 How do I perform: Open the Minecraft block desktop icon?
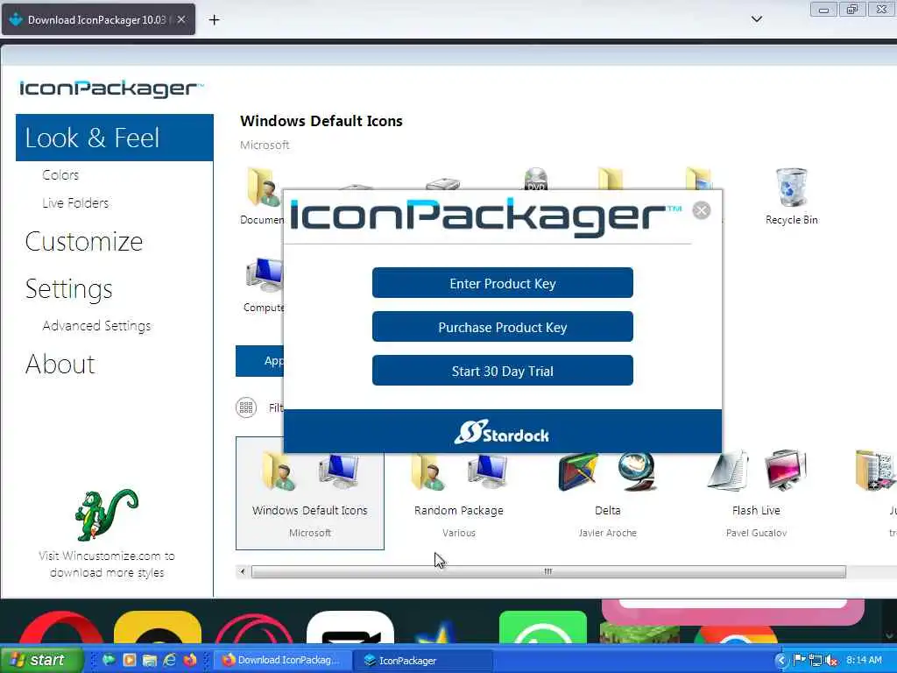(639, 634)
